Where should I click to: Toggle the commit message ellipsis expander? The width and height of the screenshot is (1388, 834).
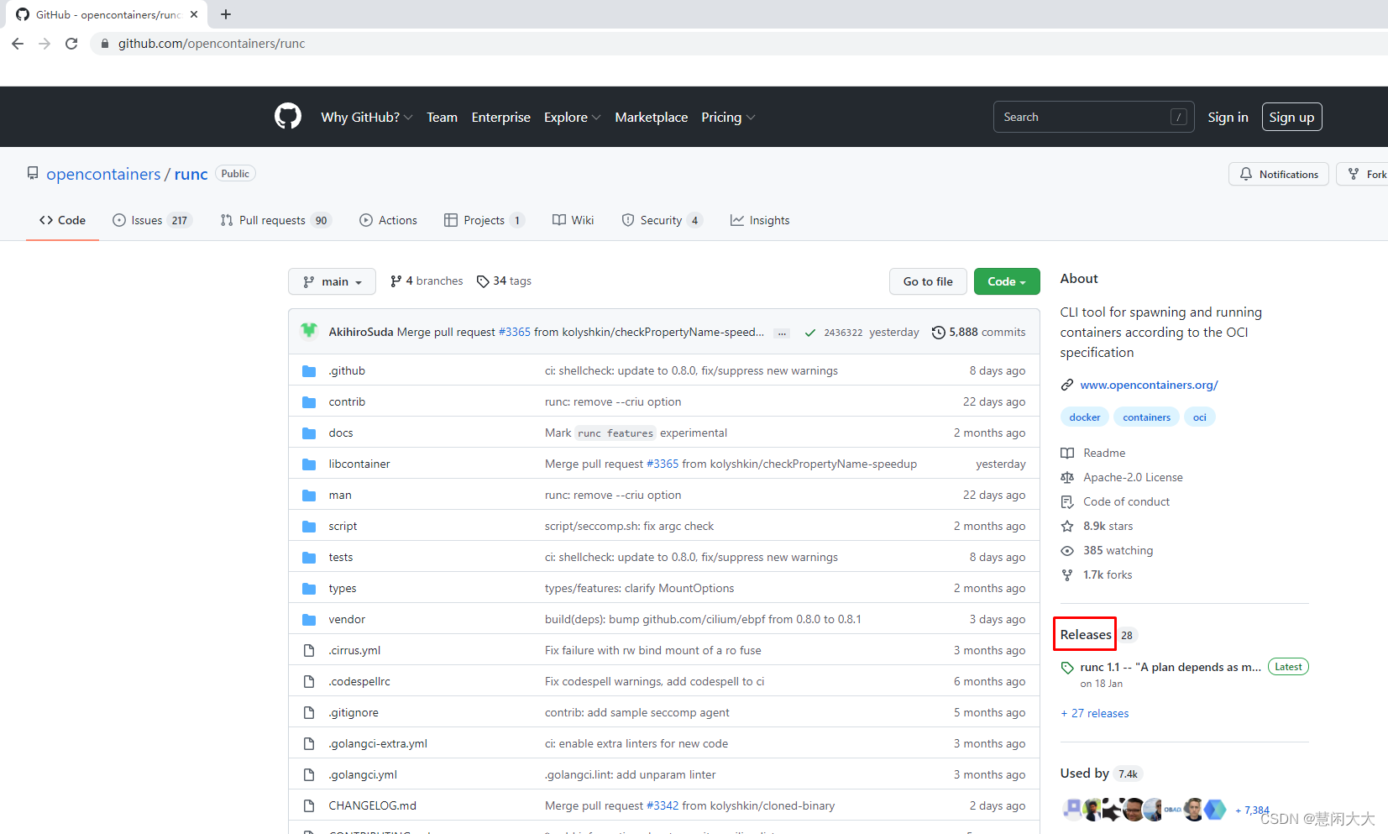781,333
